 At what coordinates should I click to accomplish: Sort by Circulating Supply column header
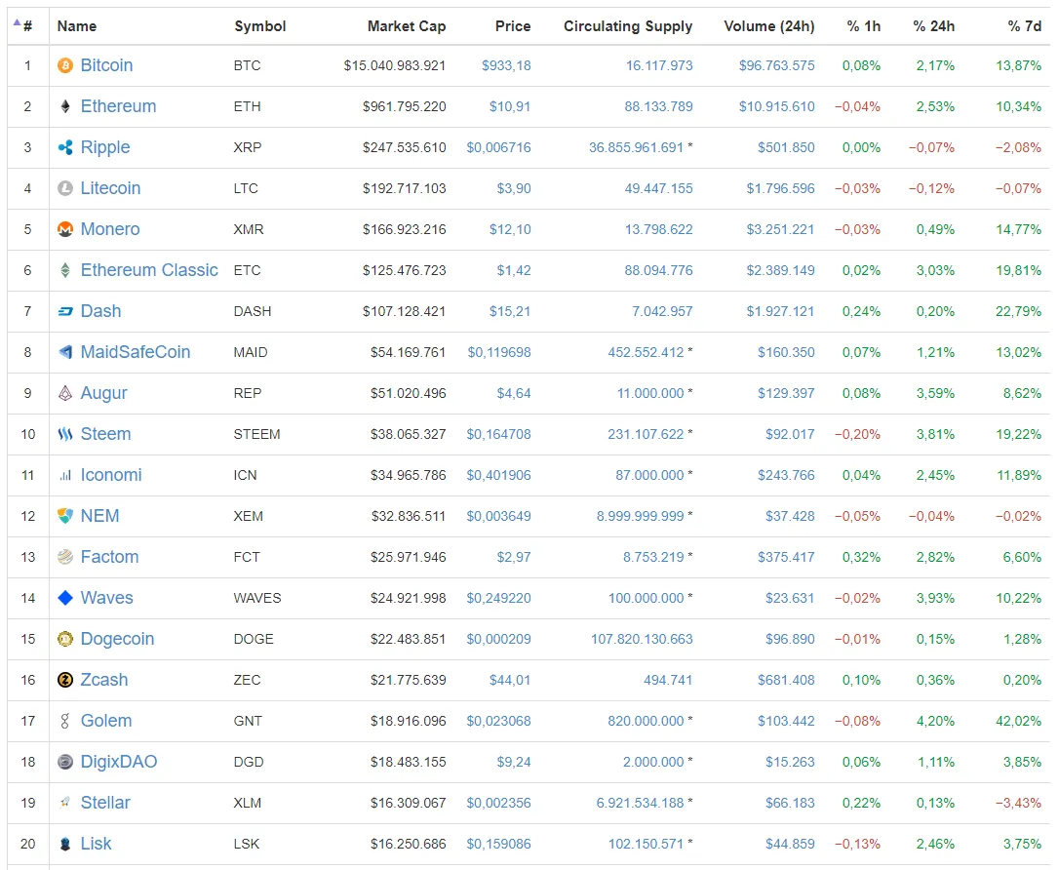tap(628, 26)
